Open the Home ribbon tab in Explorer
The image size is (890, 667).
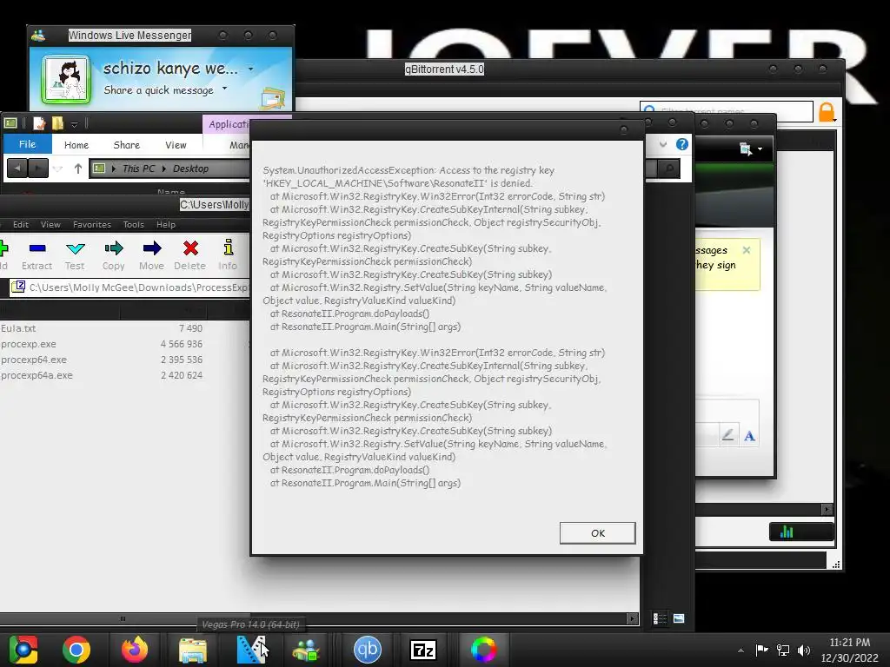76,145
